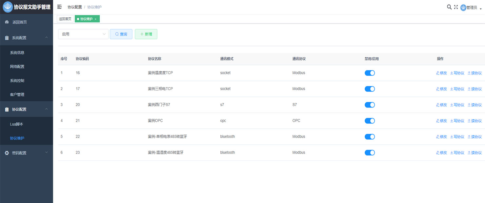Click the app logo in the sidebar header
The height and width of the screenshot is (203, 485).
(x=7, y=7)
